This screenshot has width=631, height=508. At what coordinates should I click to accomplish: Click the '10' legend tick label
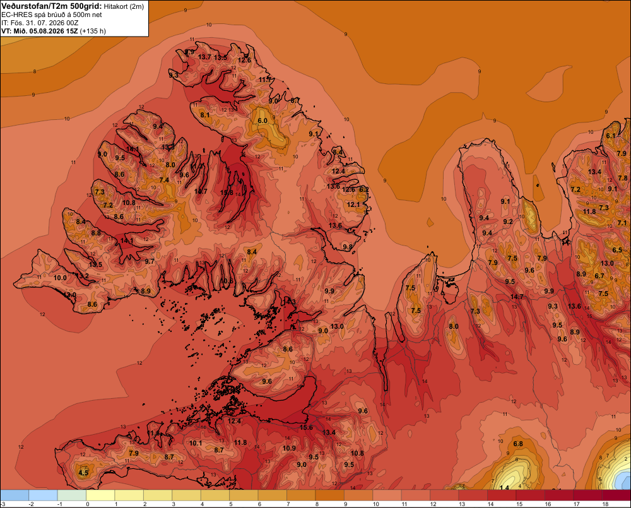click(x=375, y=504)
